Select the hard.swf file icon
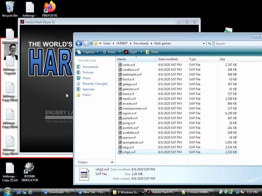262x196 pixels. point(120,94)
